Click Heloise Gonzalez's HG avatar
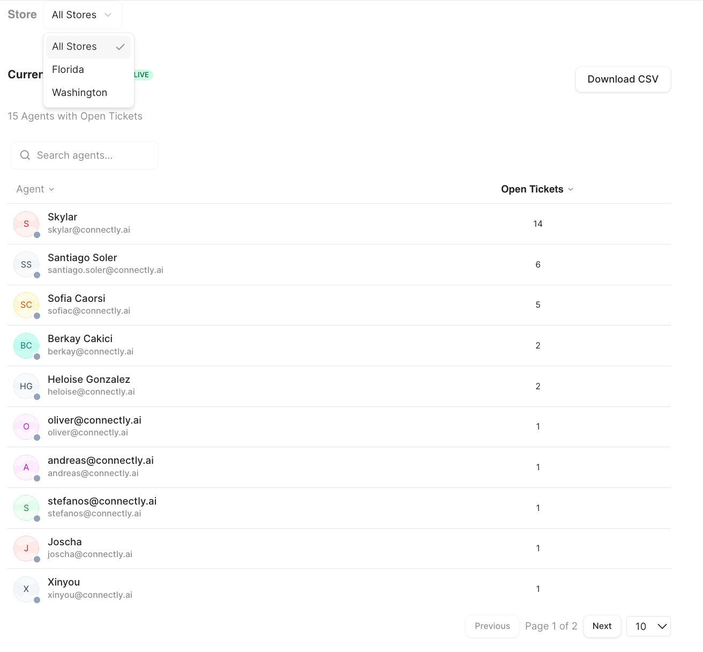The width and height of the screenshot is (703, 652). (x=26, y=386)
